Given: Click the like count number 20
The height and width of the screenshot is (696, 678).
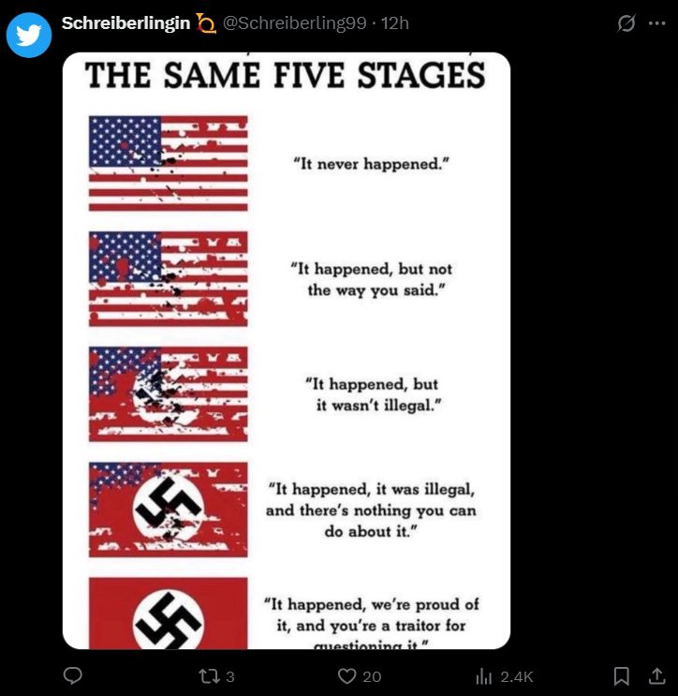Looking at the screenshot, I should [372, 676].
